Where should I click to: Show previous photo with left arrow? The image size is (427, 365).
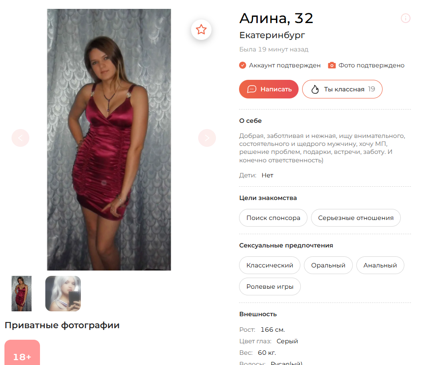pyautogui.click(x=20, y=138)
